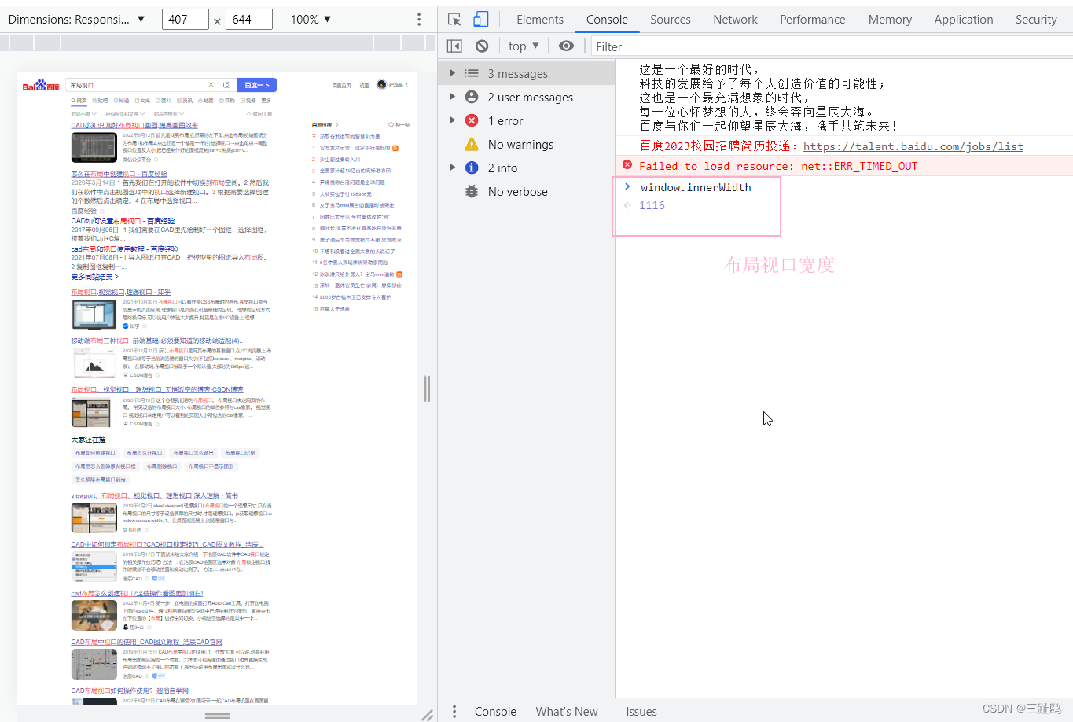Open the 所有网页和文件 filter dropdown
The image size is (1073, 722).
[x=125, y=114]
